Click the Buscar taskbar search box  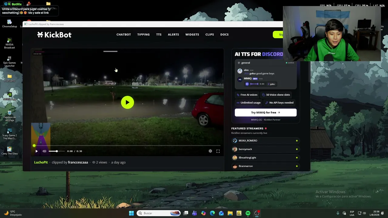pos(159,213)
